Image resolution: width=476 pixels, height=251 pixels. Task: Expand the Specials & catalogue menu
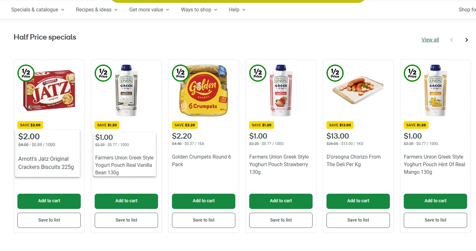(38, 10)
